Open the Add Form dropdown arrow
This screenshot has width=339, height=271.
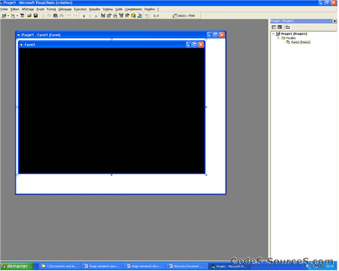tap(17, 16)
